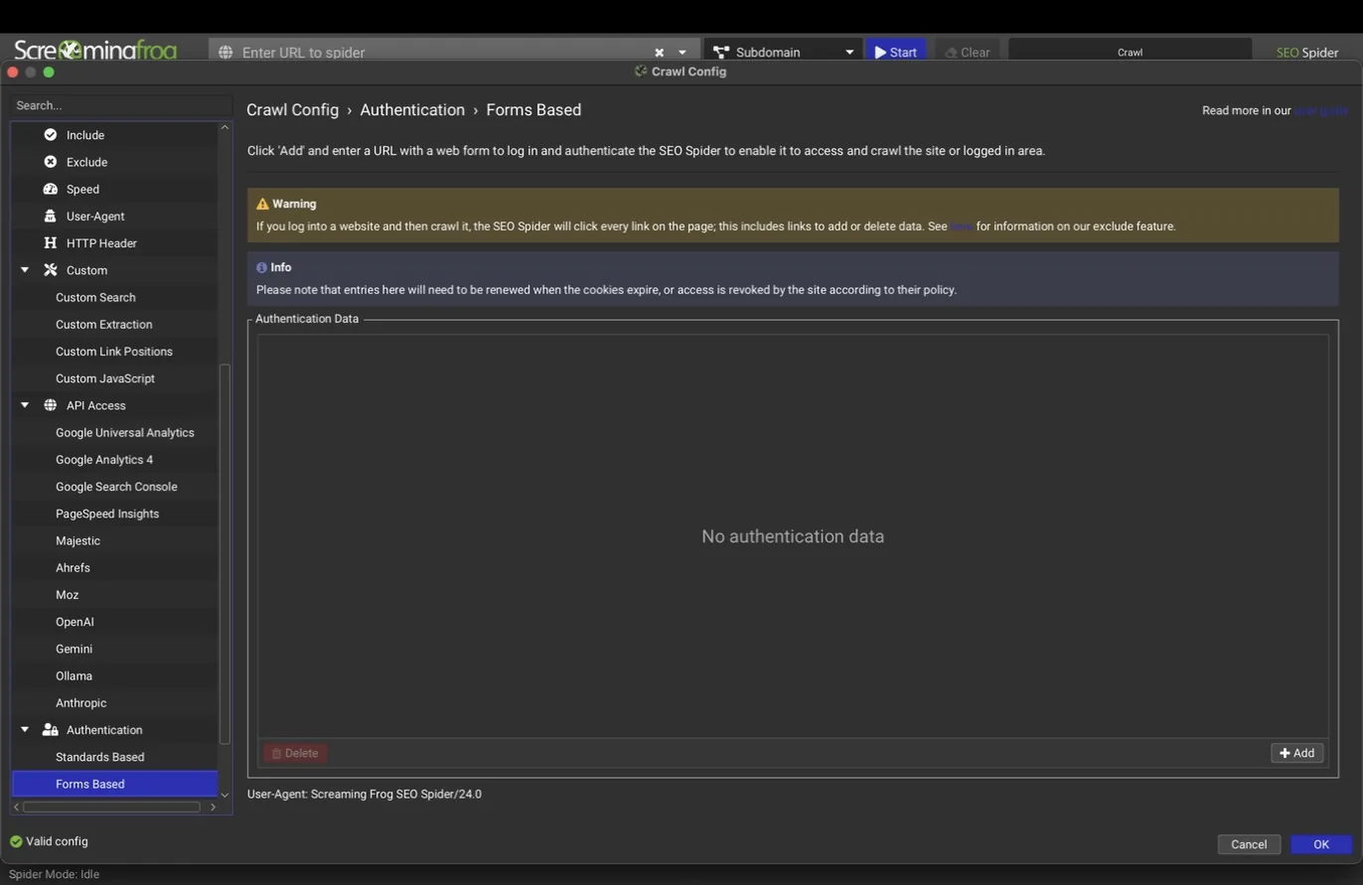The height and width of the screenshot is (885, 1363).
Task: Click the User-Agent spy icon
Action: (x=51, y=216)
